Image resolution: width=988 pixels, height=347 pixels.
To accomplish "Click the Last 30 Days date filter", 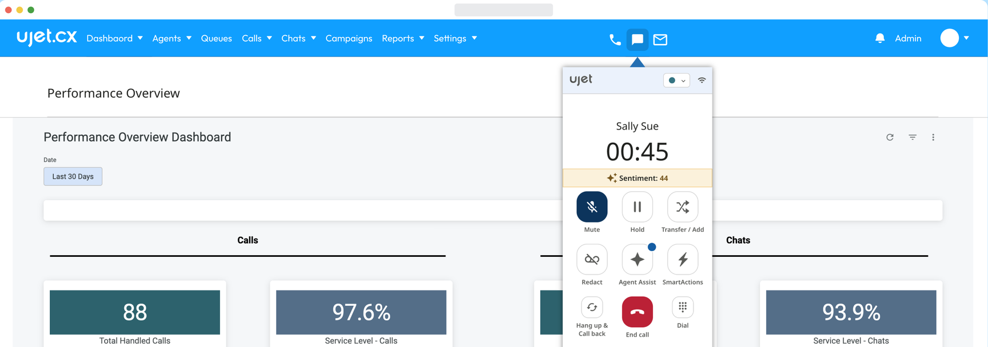I will pos(73,176).
